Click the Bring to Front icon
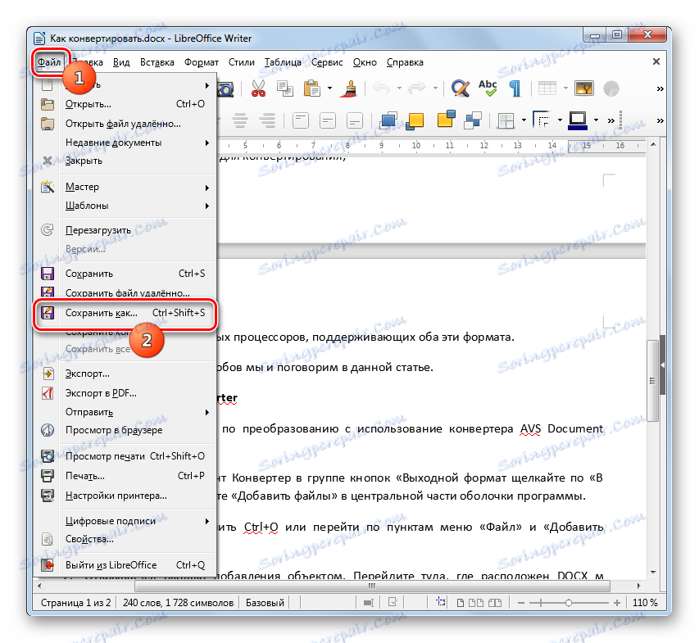 388,120
